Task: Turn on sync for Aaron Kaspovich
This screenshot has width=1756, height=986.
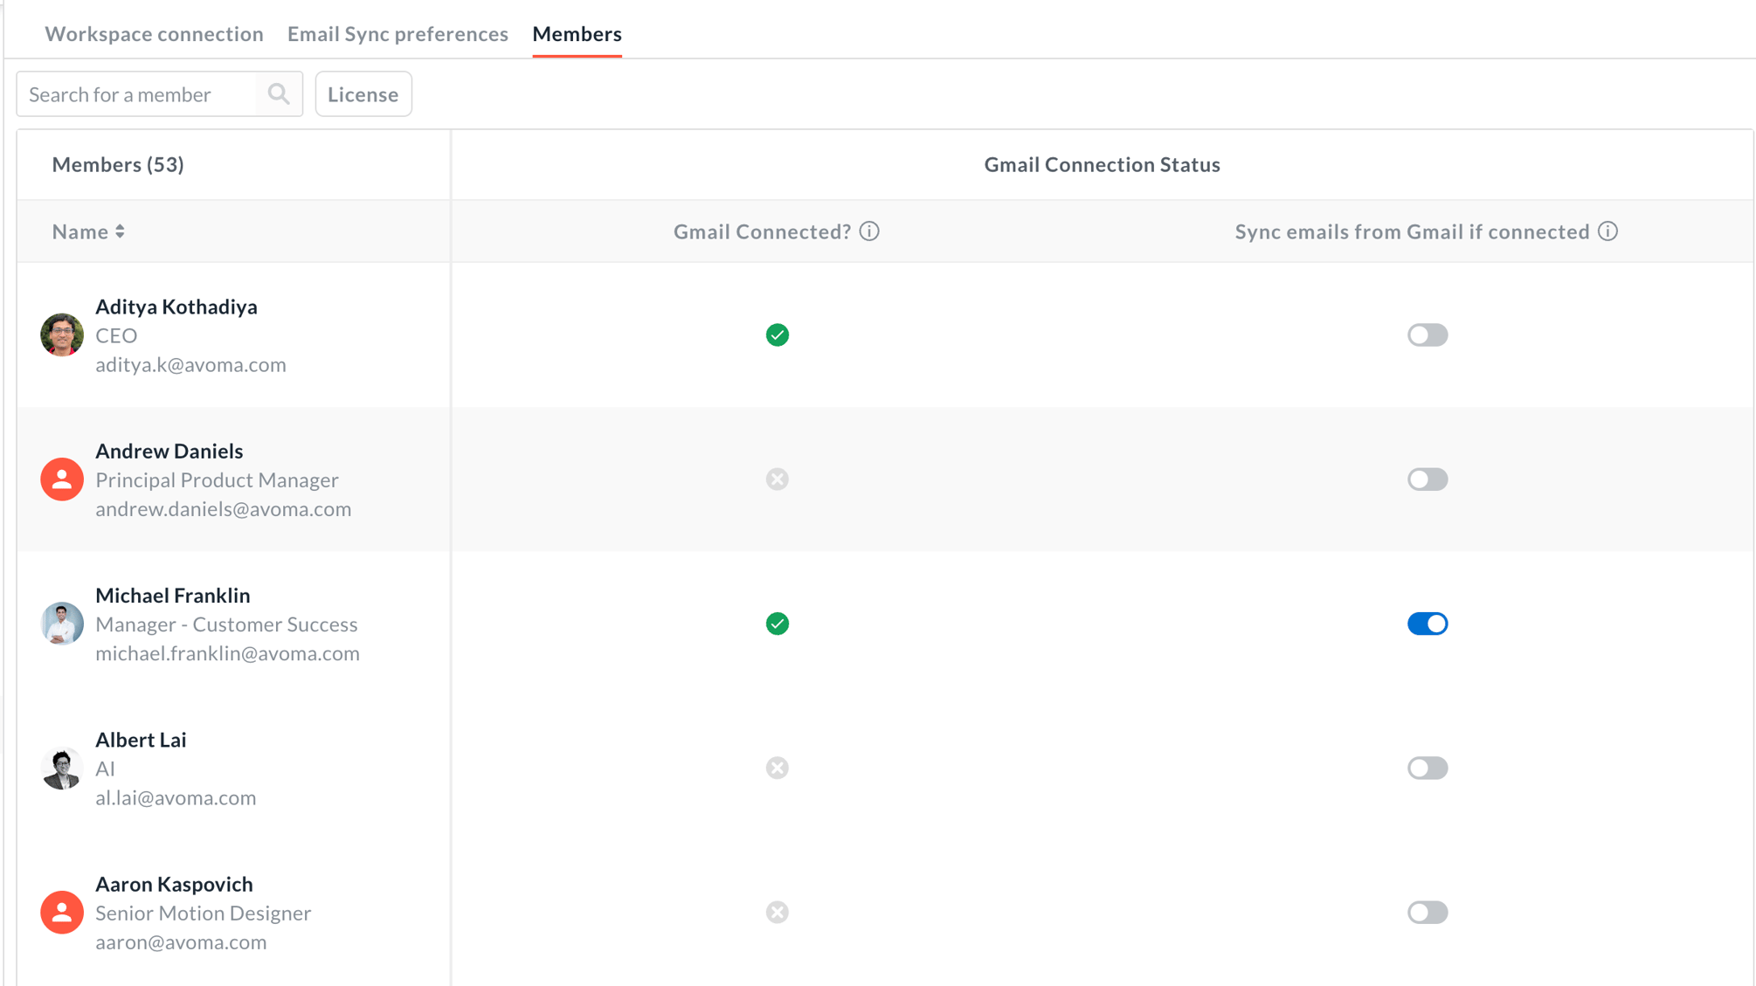Action: (1427, 912)
